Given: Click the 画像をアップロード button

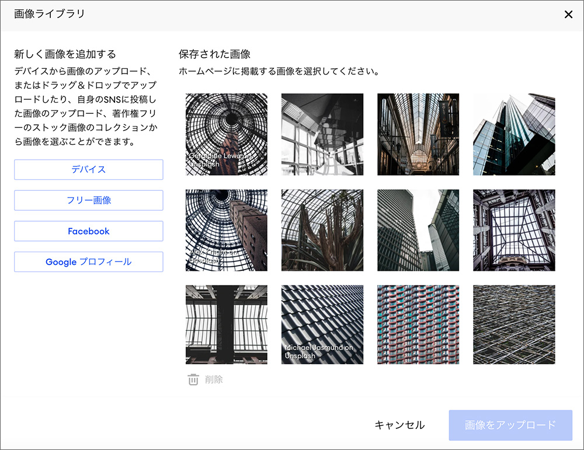Looking at the screenshot, I should tap(510, 425).
